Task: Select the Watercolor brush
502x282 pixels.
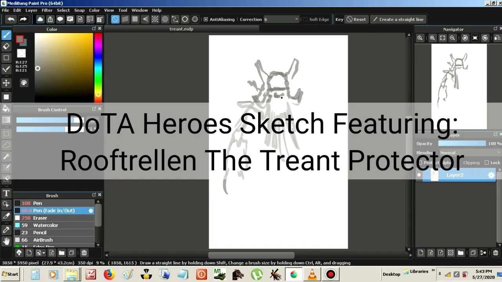Action: pos(54,225)
